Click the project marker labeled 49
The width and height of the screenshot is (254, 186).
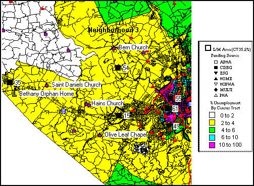(x=169, y=125)
